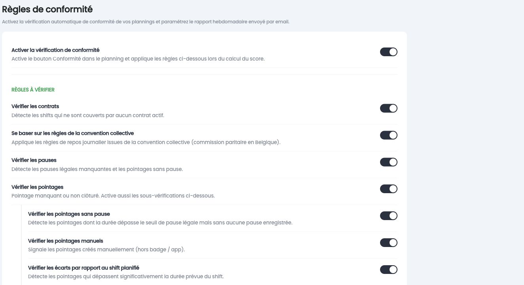The height and width of the screenshot is (285, 524).
Task: Click the Vérifier les pointages main label
Action: pos(38,187)
